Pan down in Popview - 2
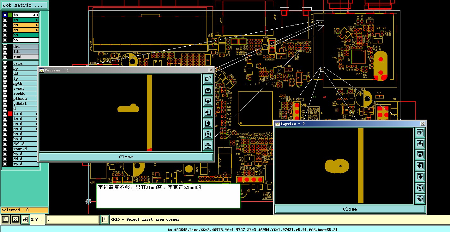This screenshot has height=232, width=450. 420,155
